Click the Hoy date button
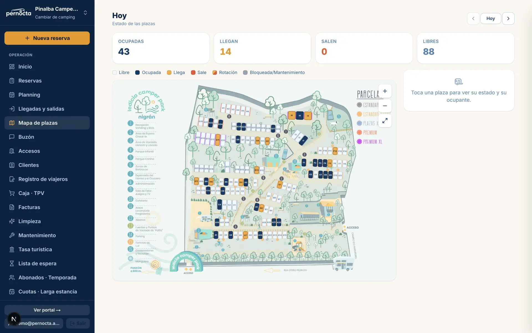 tap(491, 19)
